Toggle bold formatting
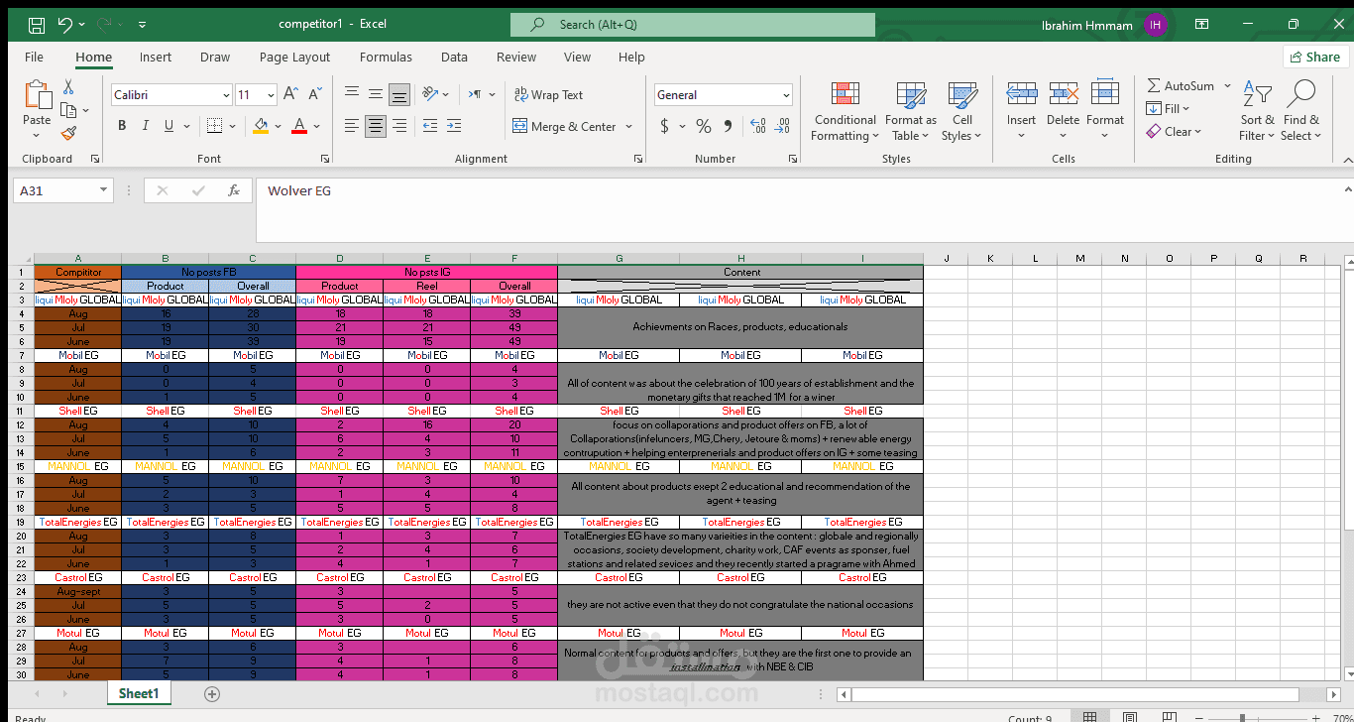The height and width of the screenshot is (722, 1354). click(122, 126)
